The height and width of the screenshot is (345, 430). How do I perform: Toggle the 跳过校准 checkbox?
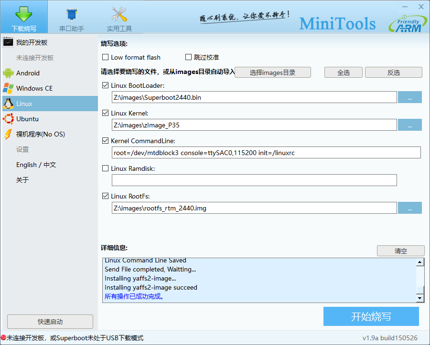pos(188,57)
